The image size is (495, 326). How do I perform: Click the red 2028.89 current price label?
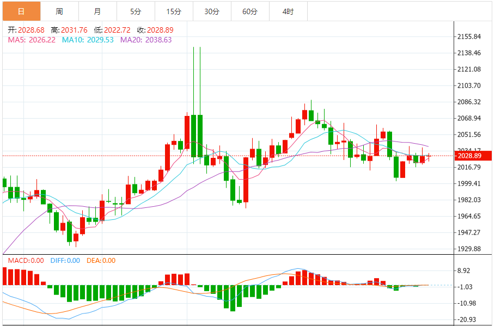pos(473,156)
